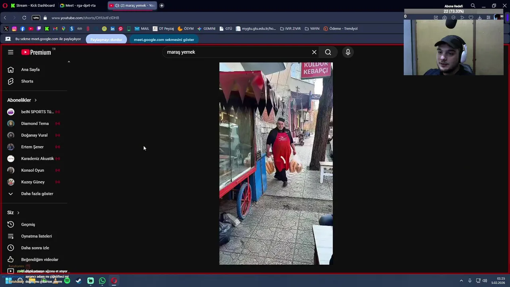Open the ÖSYM bookmark
510x287 pixels.
(186, 29)
